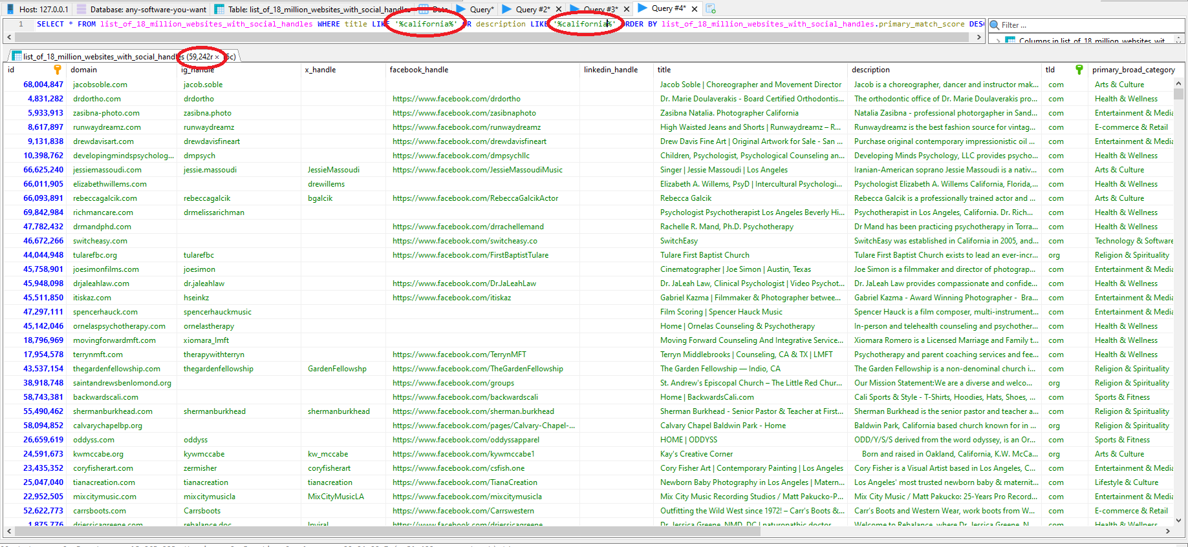Click the grid vertical scroll down arrow
This screenshot has height=547, width=1188.
coord(1179,520)
